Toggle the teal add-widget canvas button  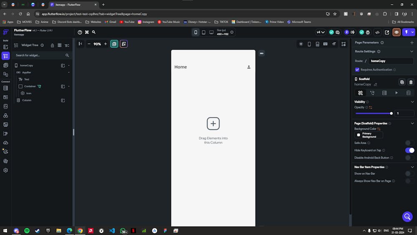click(x=114, y=44)
